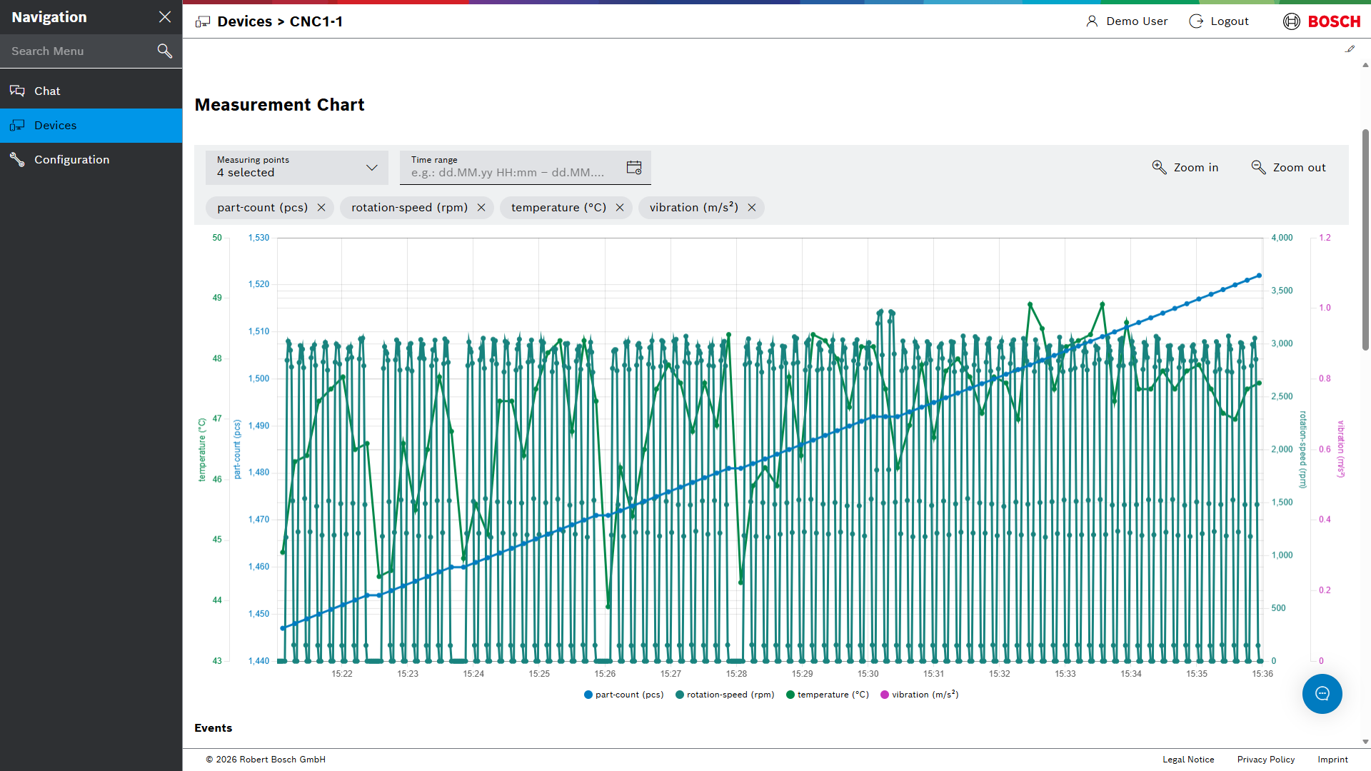Click the Logout button

1219,21
